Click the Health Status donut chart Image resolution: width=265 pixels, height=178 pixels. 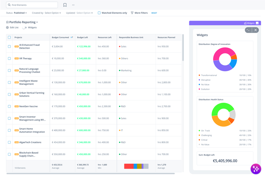pyautogui.click(x=223, y=115)
